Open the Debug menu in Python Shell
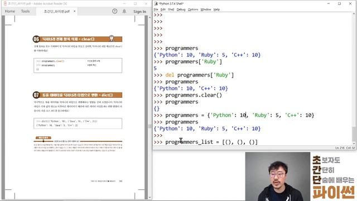The width and height of the screenshot is (357, 201). click(181, 9)
